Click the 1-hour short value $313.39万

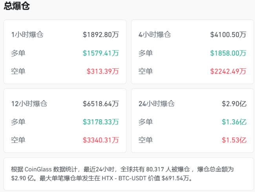pyautogui.click(x=103, y=71)
